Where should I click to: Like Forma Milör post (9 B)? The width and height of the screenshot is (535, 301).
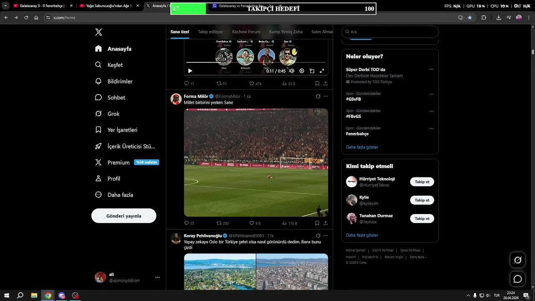(255, 223)
